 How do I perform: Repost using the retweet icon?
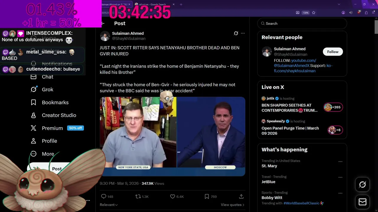click(x=138, y=196)
